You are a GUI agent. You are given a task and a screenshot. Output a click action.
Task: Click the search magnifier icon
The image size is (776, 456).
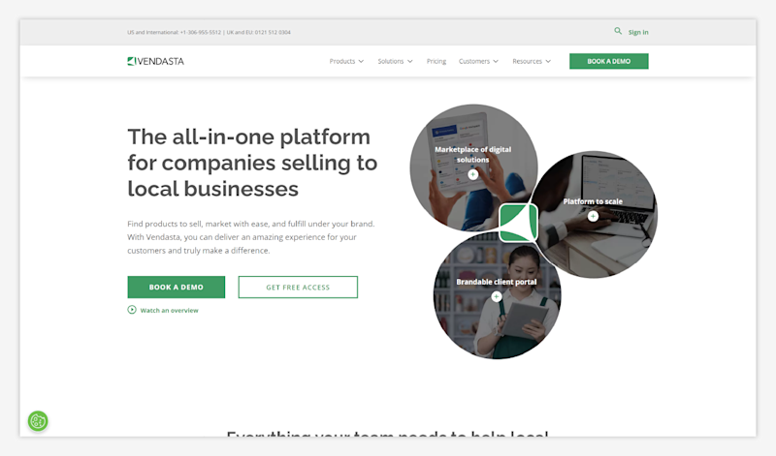click(618, 31)
